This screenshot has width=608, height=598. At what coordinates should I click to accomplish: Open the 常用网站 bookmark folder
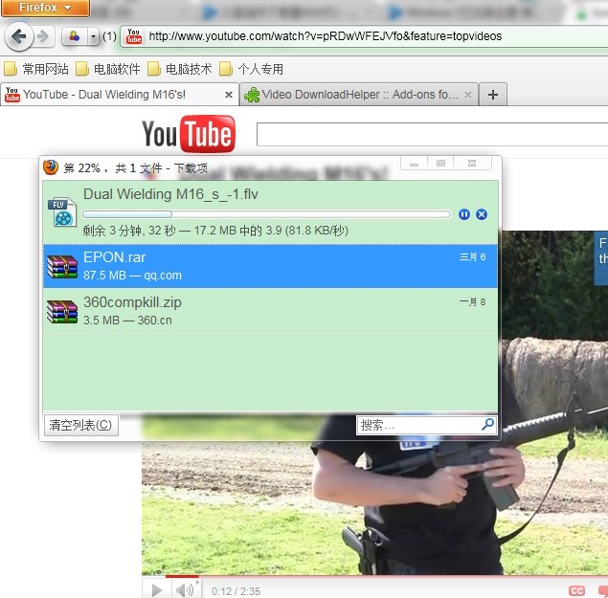click(36, 69)
